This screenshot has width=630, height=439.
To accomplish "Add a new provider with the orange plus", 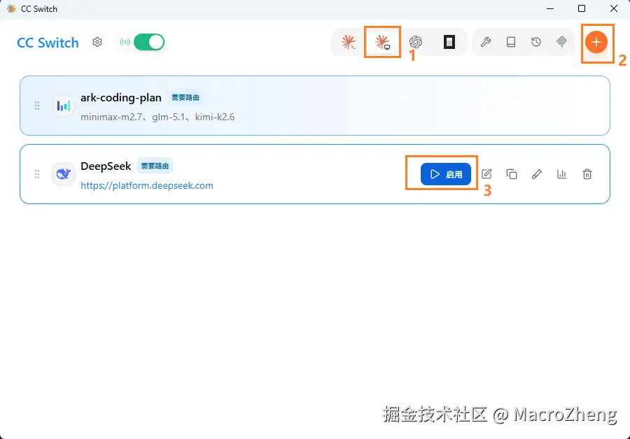I will click(596, 42).
